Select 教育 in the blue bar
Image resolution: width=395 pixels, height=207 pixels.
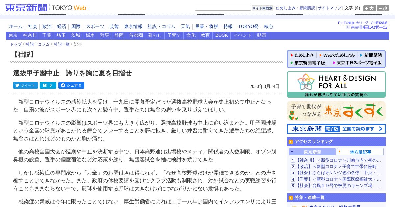tap(205, 35)
